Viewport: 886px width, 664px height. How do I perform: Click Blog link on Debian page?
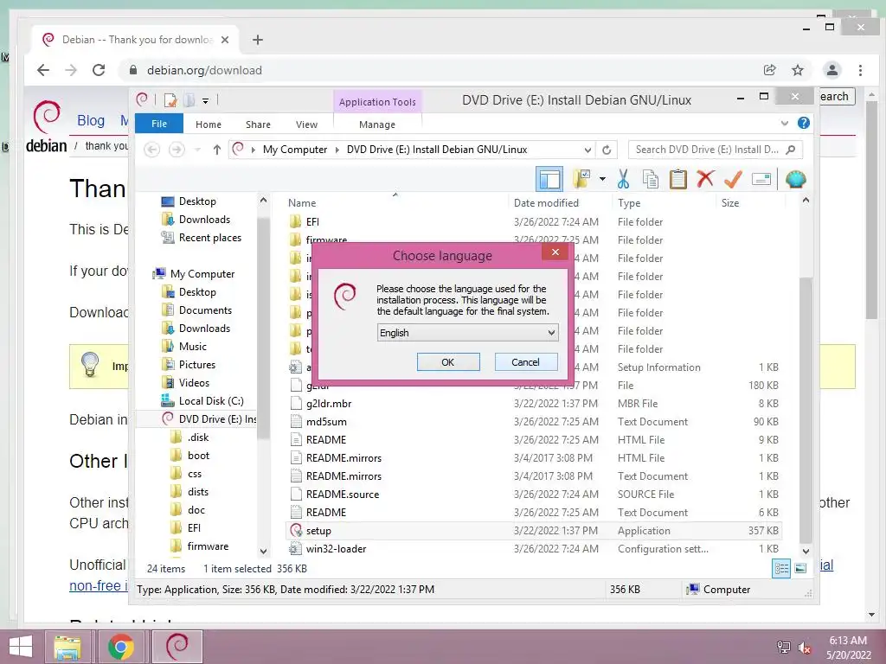click(91, 120)
